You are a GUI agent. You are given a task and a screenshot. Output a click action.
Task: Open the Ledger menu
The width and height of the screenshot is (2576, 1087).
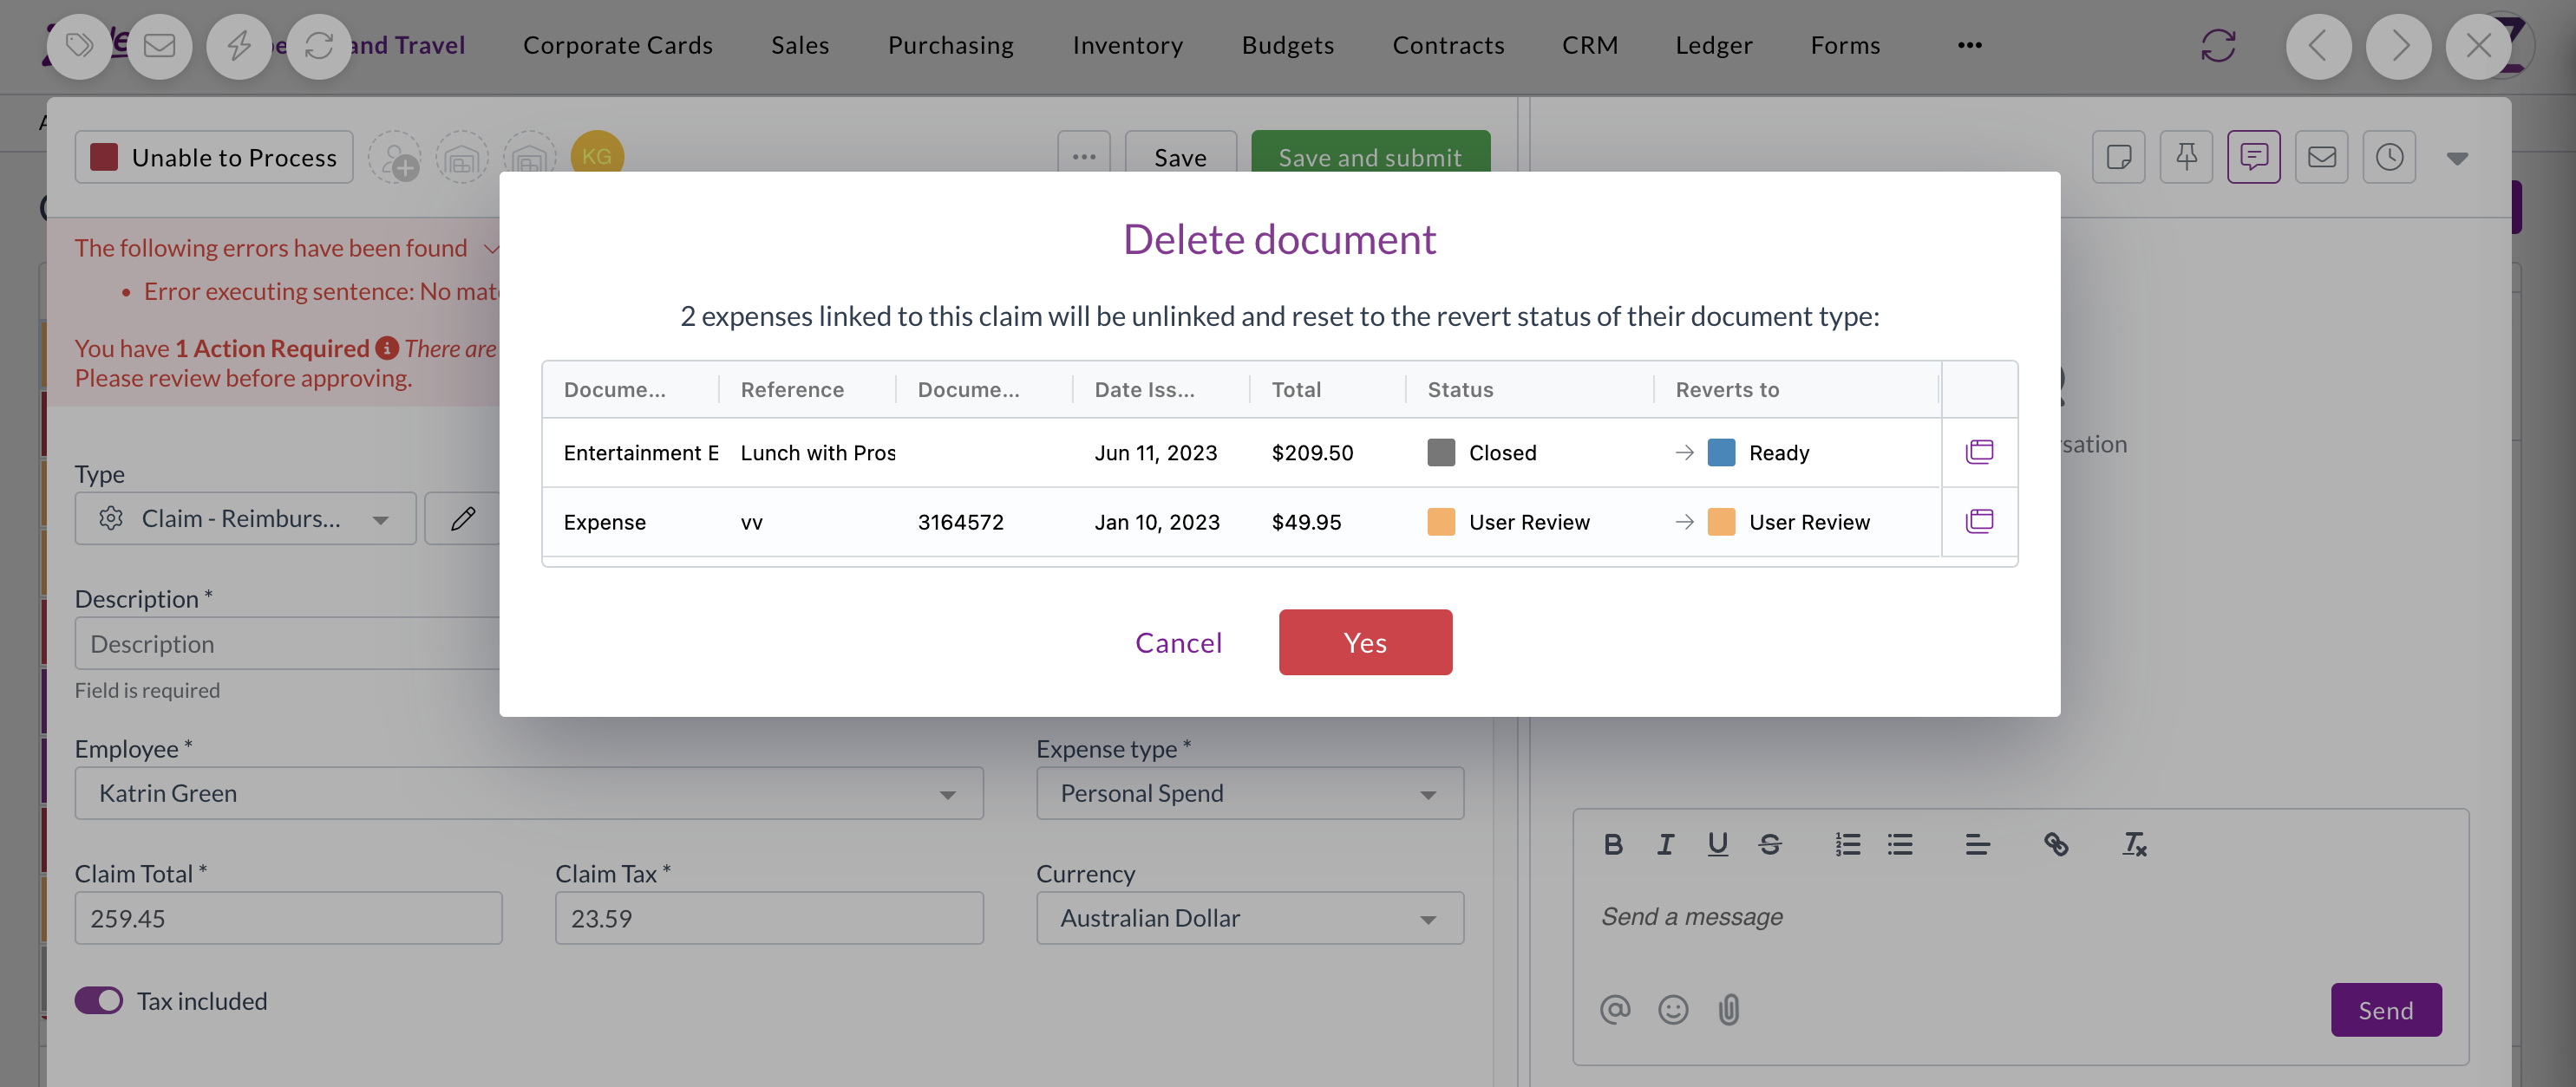tap(1714, 45)
